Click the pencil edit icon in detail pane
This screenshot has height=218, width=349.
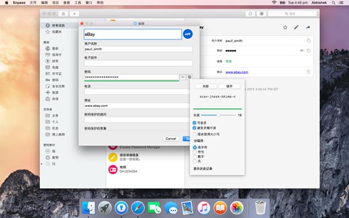coord(296,27)
